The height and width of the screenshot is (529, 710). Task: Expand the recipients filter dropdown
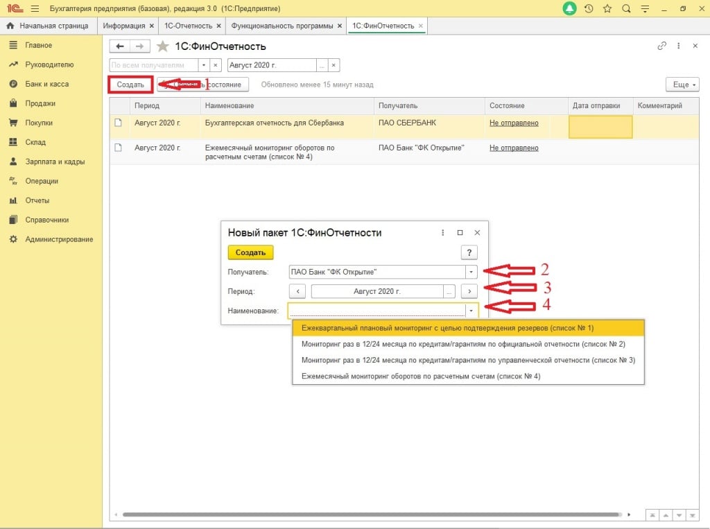click(x=204, y=65)
